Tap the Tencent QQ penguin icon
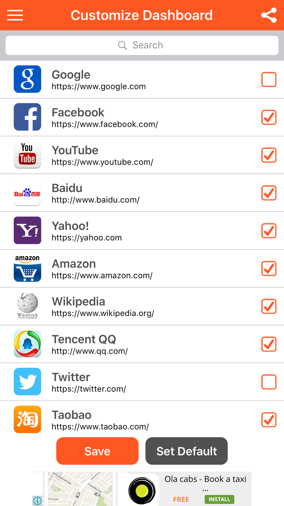The width and height of the screenshot is (284, 506). 28,344
